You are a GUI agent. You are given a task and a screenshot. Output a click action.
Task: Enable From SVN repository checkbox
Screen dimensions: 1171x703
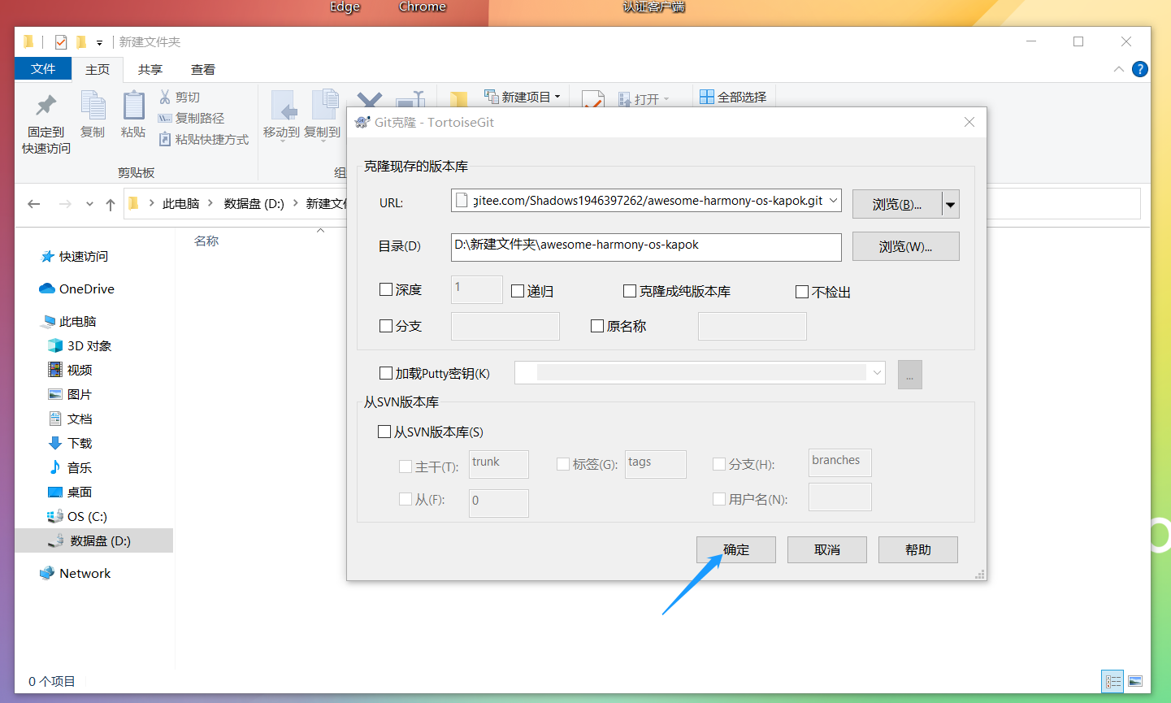(x=384, y=432)
